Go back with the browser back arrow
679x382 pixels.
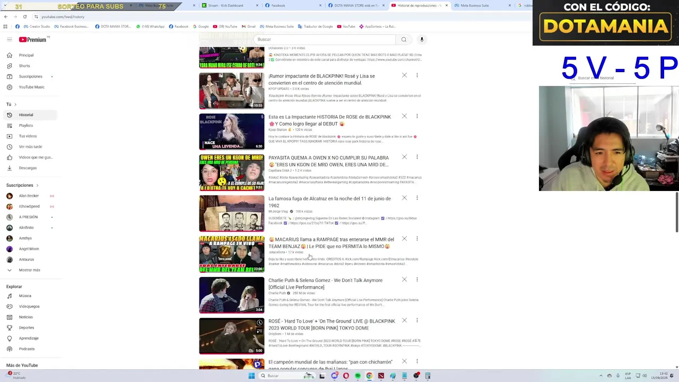pyautogui.click(x=6, y=16)
